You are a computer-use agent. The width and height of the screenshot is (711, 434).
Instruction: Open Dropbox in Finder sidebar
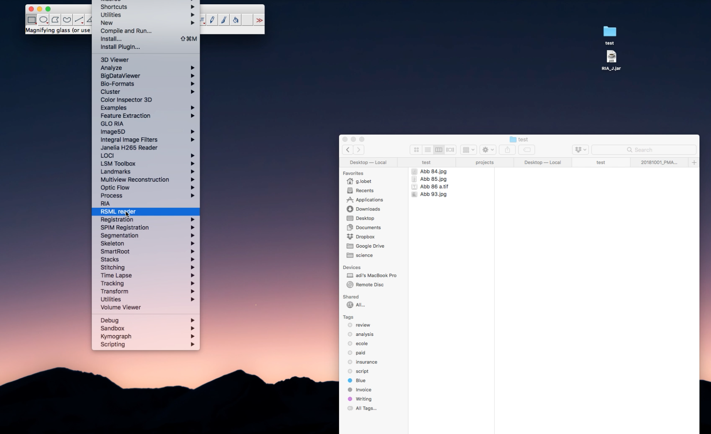point(365,237)
